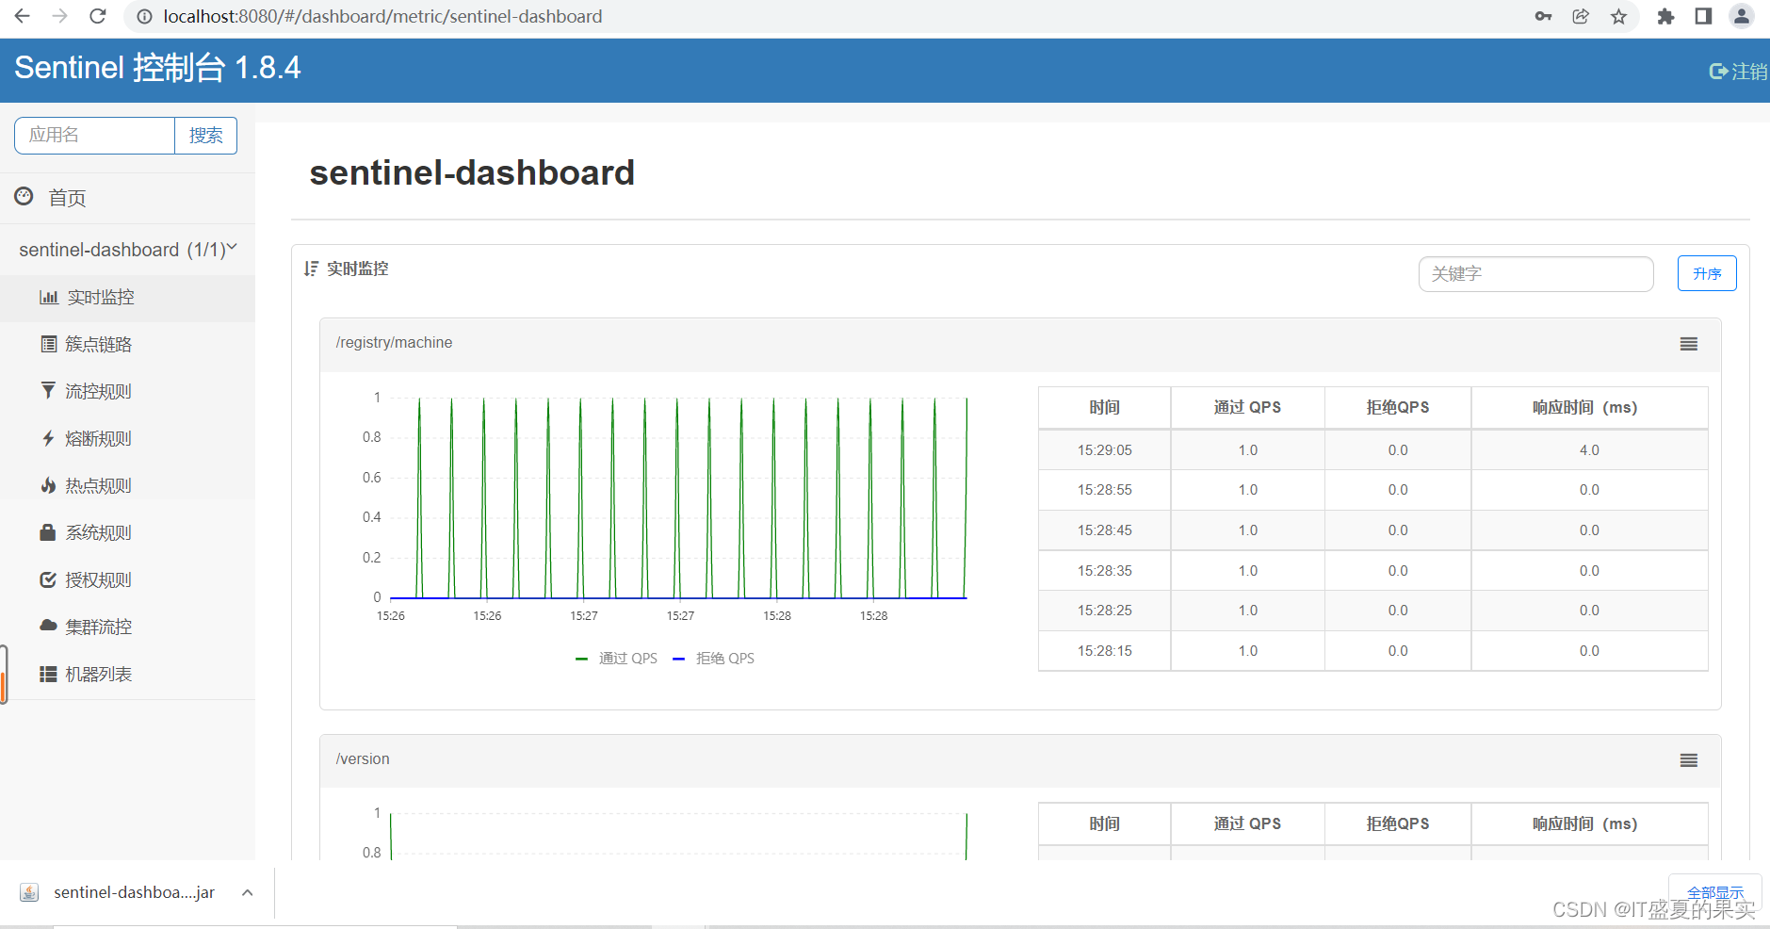Screen dimensions: 1770x929
Task: Click the 首页 dashboard icon
Action: pyautogui.click(x=24, y=196)
